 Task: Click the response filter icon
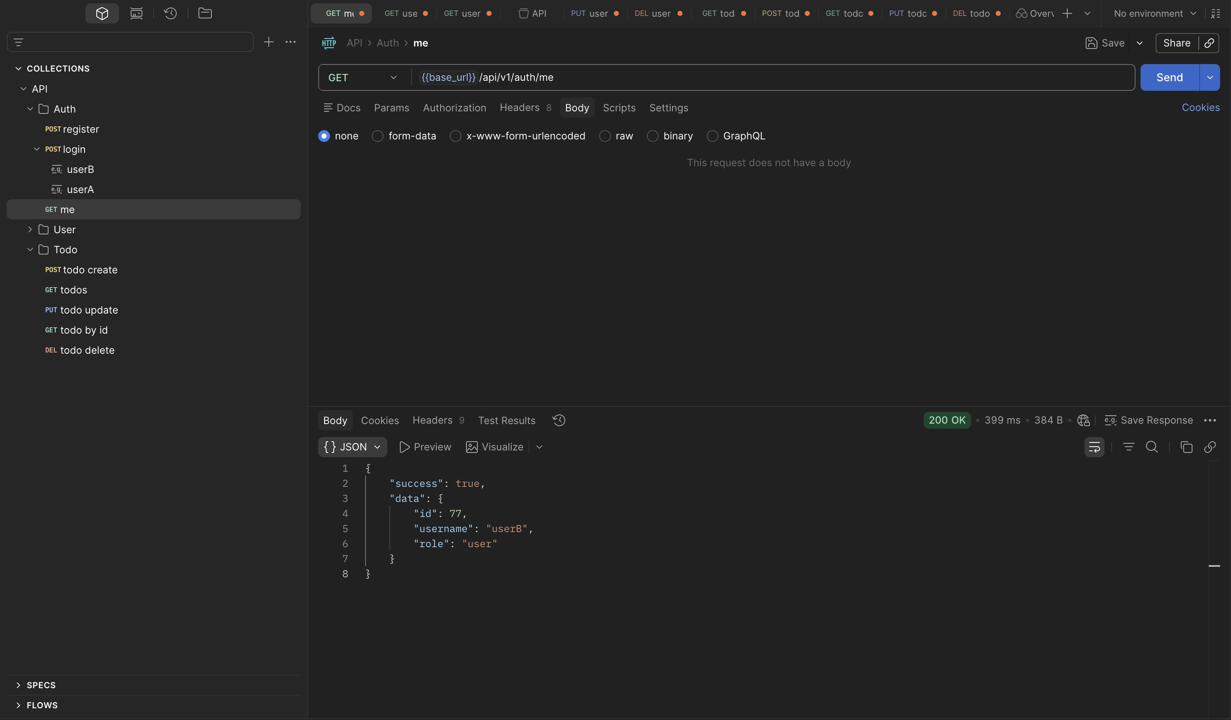1128,447
